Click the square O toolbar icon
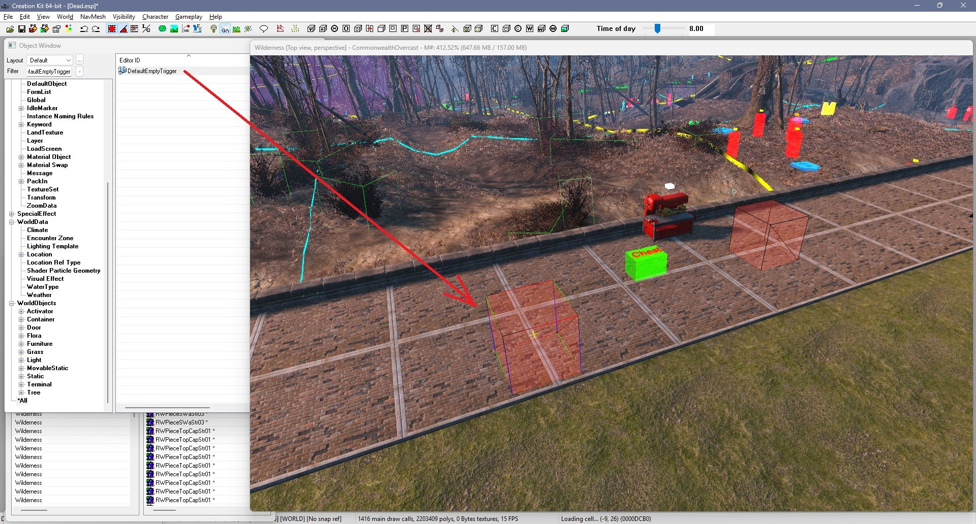Viewport: 976px width, 524px height. tap(346, 29)
